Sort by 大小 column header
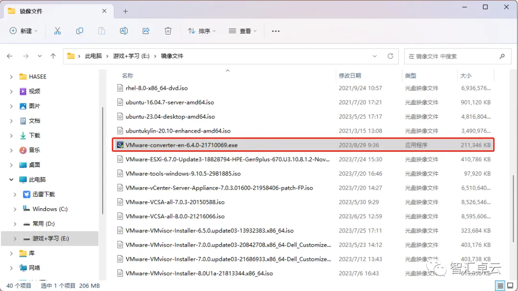Viewport: 518px width, 291px height. click(x=466, y=76)
